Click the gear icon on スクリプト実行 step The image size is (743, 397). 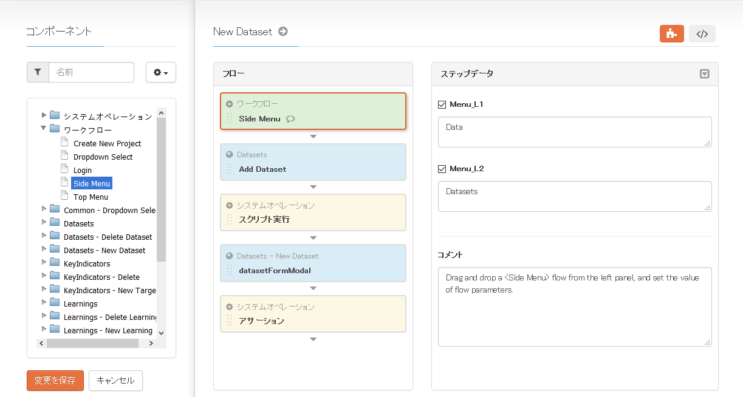click(x=230, y=206)
